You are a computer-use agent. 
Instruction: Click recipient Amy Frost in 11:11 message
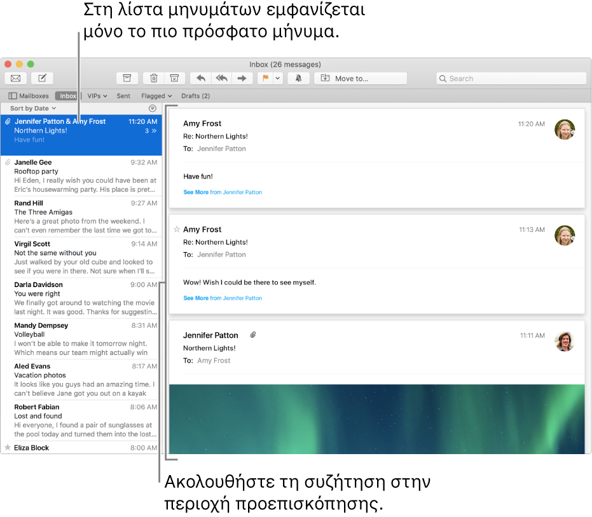(x=214, y=361)
